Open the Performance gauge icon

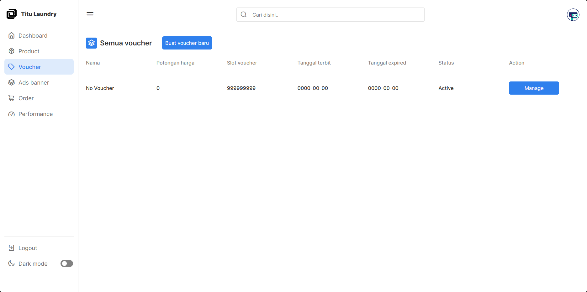pos(11,114)
